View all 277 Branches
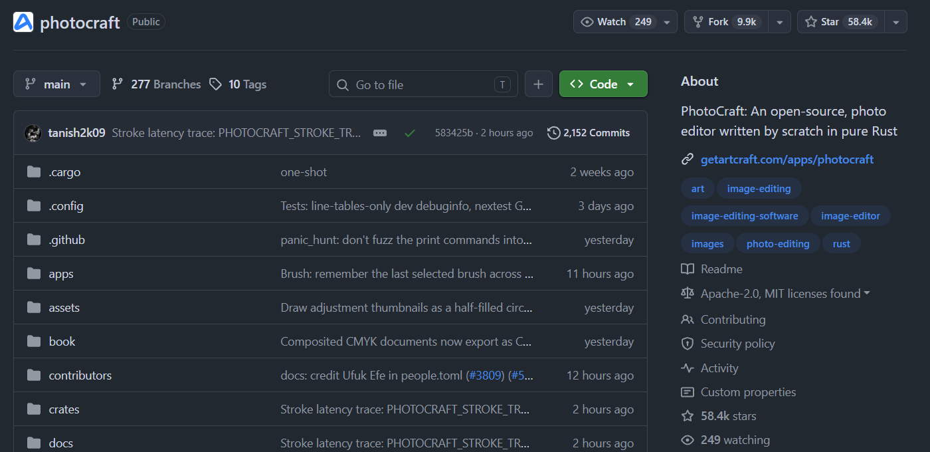 click(x=156, y=84)
